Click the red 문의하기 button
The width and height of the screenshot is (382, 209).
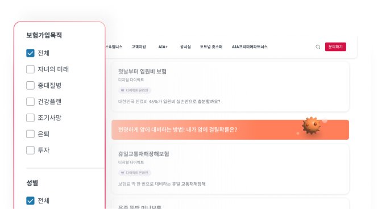(335, 47)
